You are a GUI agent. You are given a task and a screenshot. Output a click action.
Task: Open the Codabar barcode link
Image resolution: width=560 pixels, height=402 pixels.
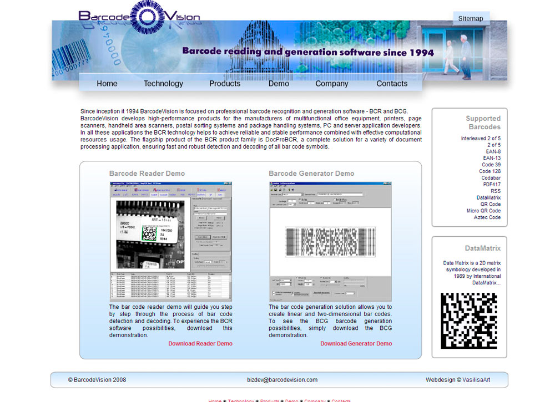pyautogui.click(x=491, y=178)
